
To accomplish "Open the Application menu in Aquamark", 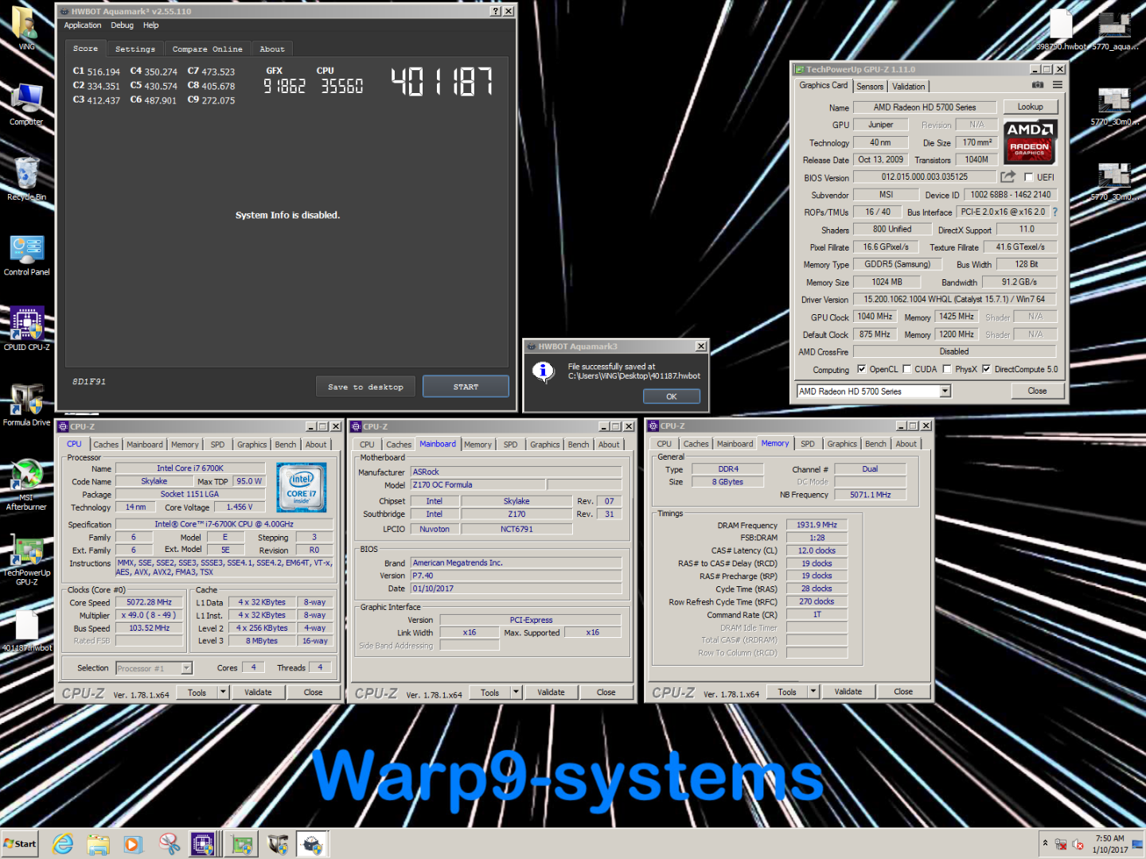I will [83, 25].
